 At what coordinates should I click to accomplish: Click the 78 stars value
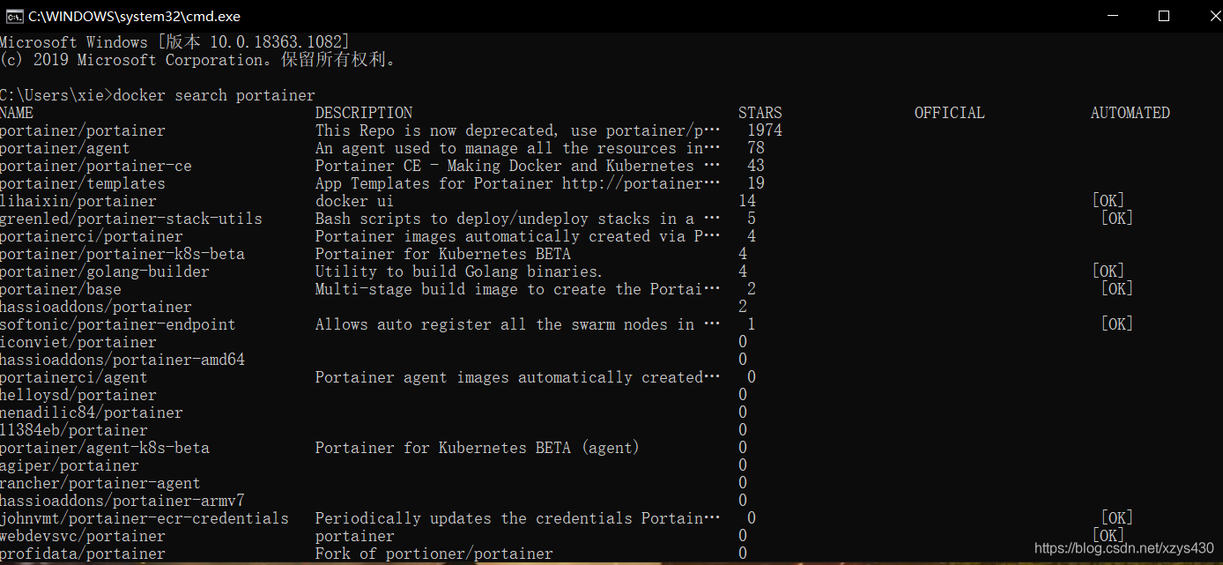pyautogui.click(x=756, y=148)
